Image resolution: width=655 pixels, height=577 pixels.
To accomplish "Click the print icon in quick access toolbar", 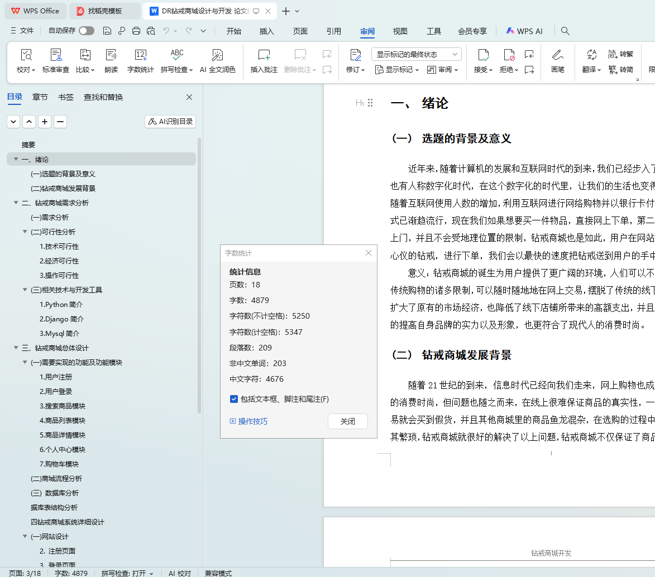I will pos(136,31).
